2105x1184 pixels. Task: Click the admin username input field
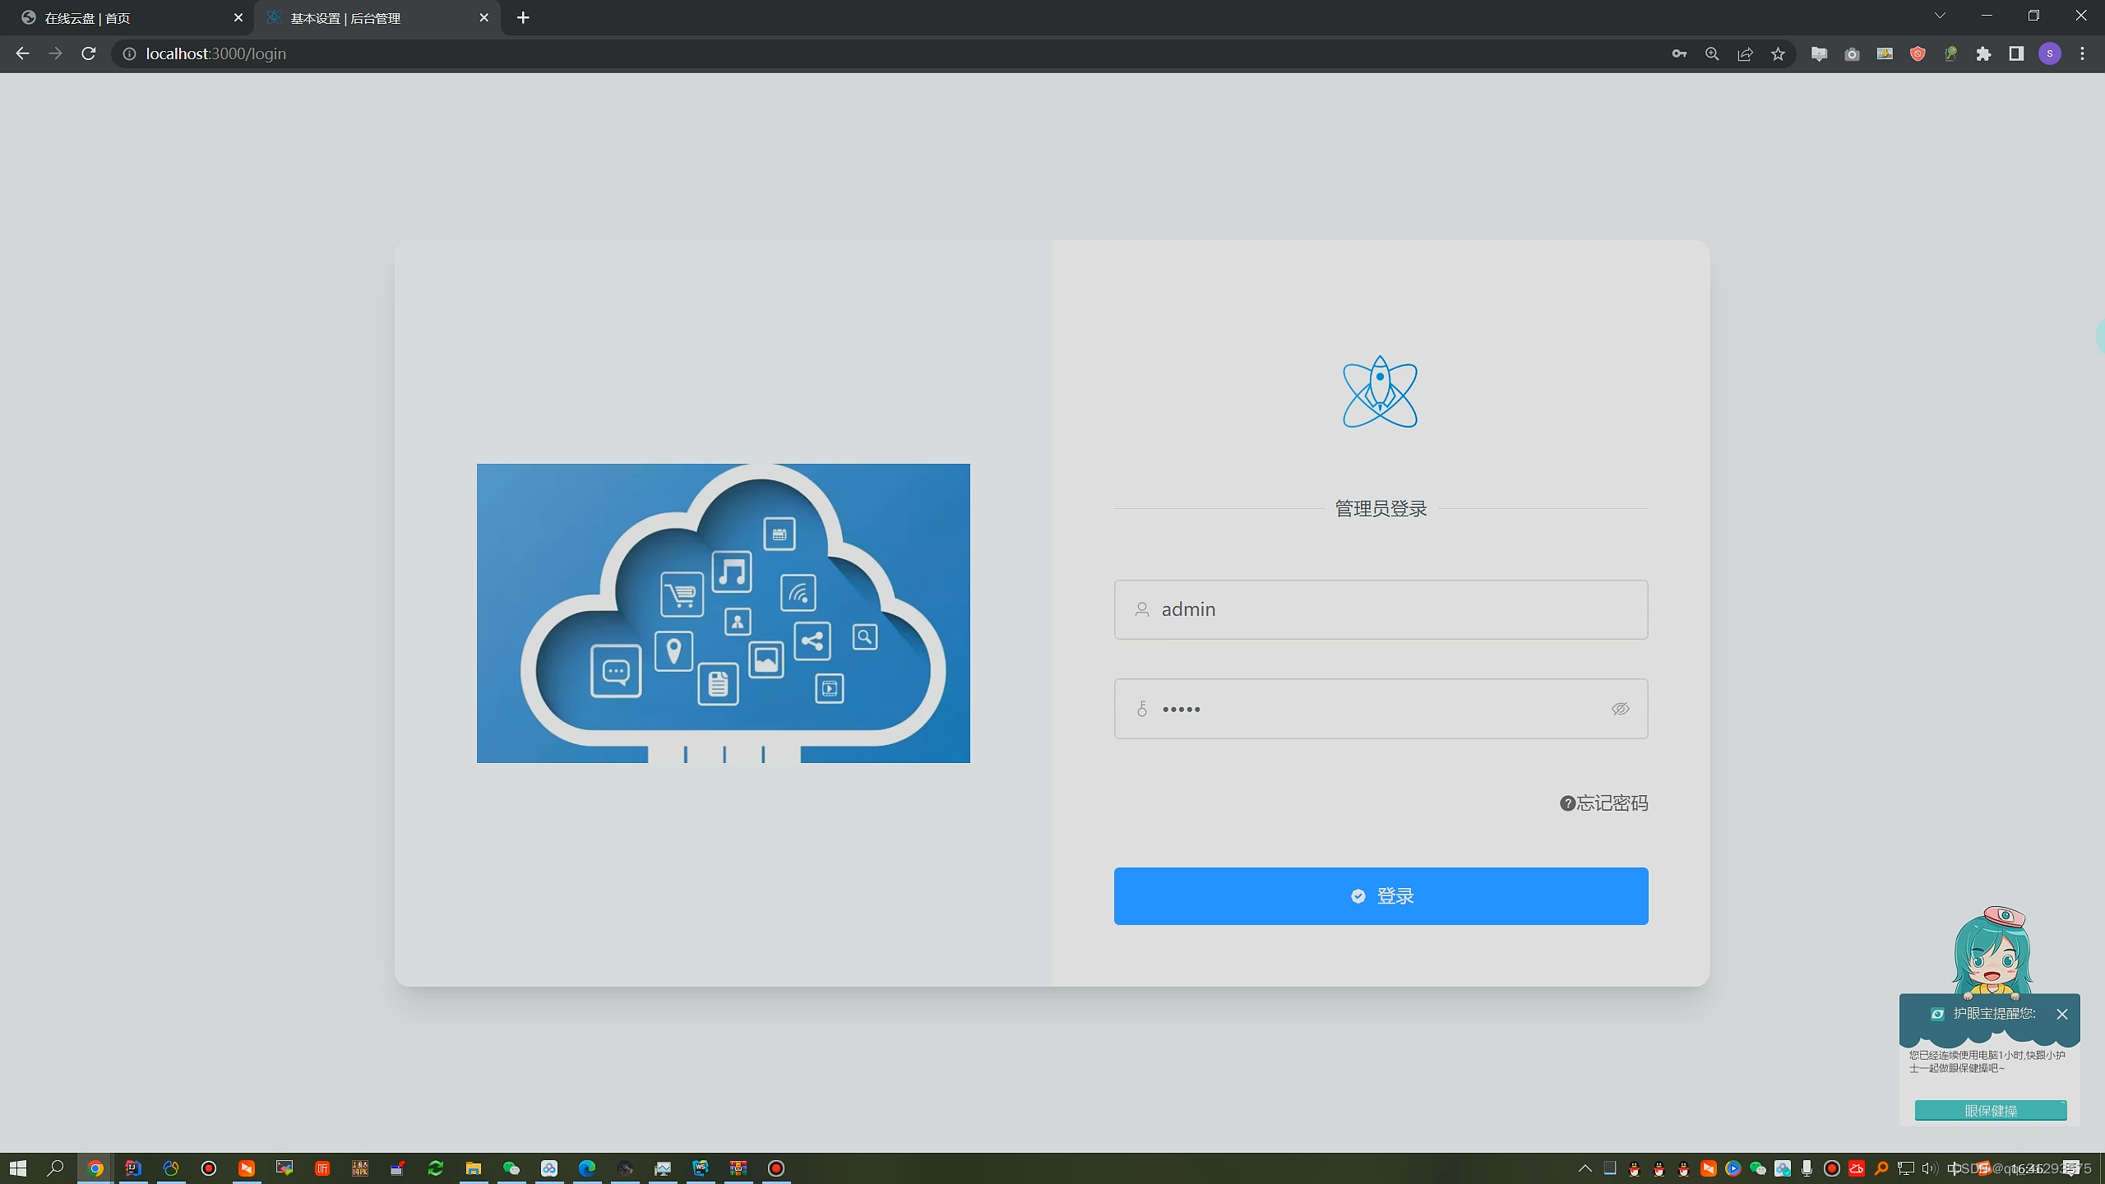[1380, 609]
